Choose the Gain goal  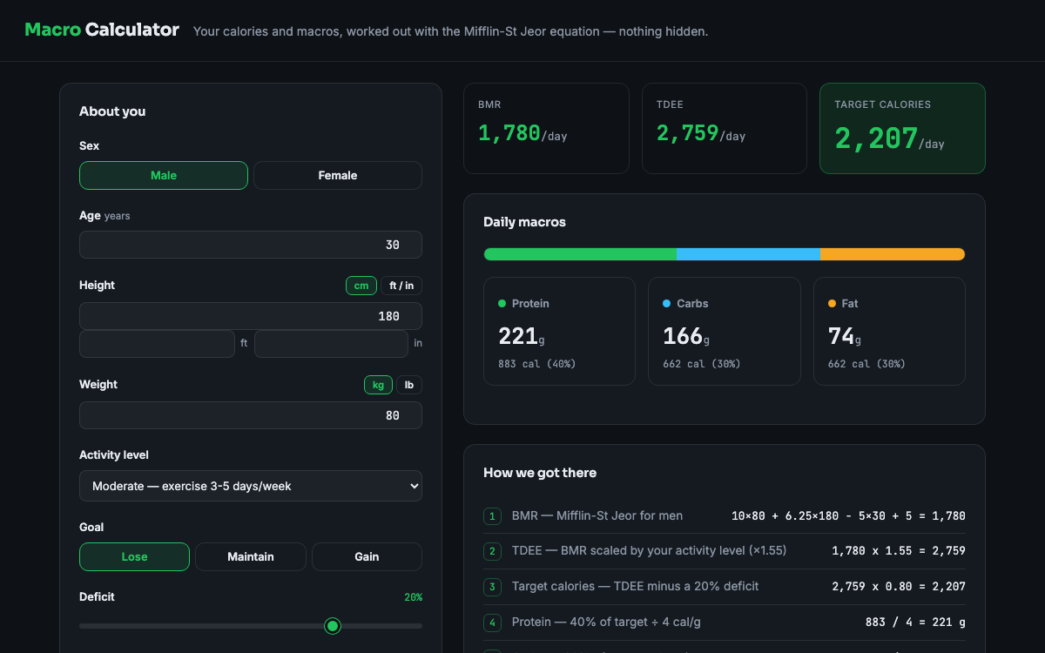[367, 556]
